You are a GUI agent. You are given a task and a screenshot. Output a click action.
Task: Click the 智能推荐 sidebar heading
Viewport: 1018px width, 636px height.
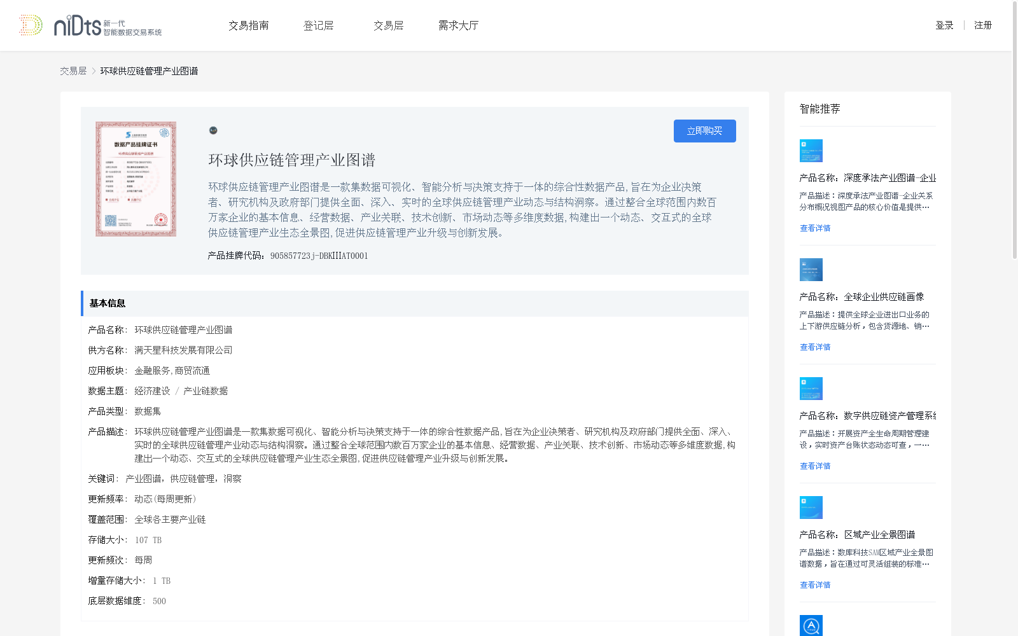(820, 109)
